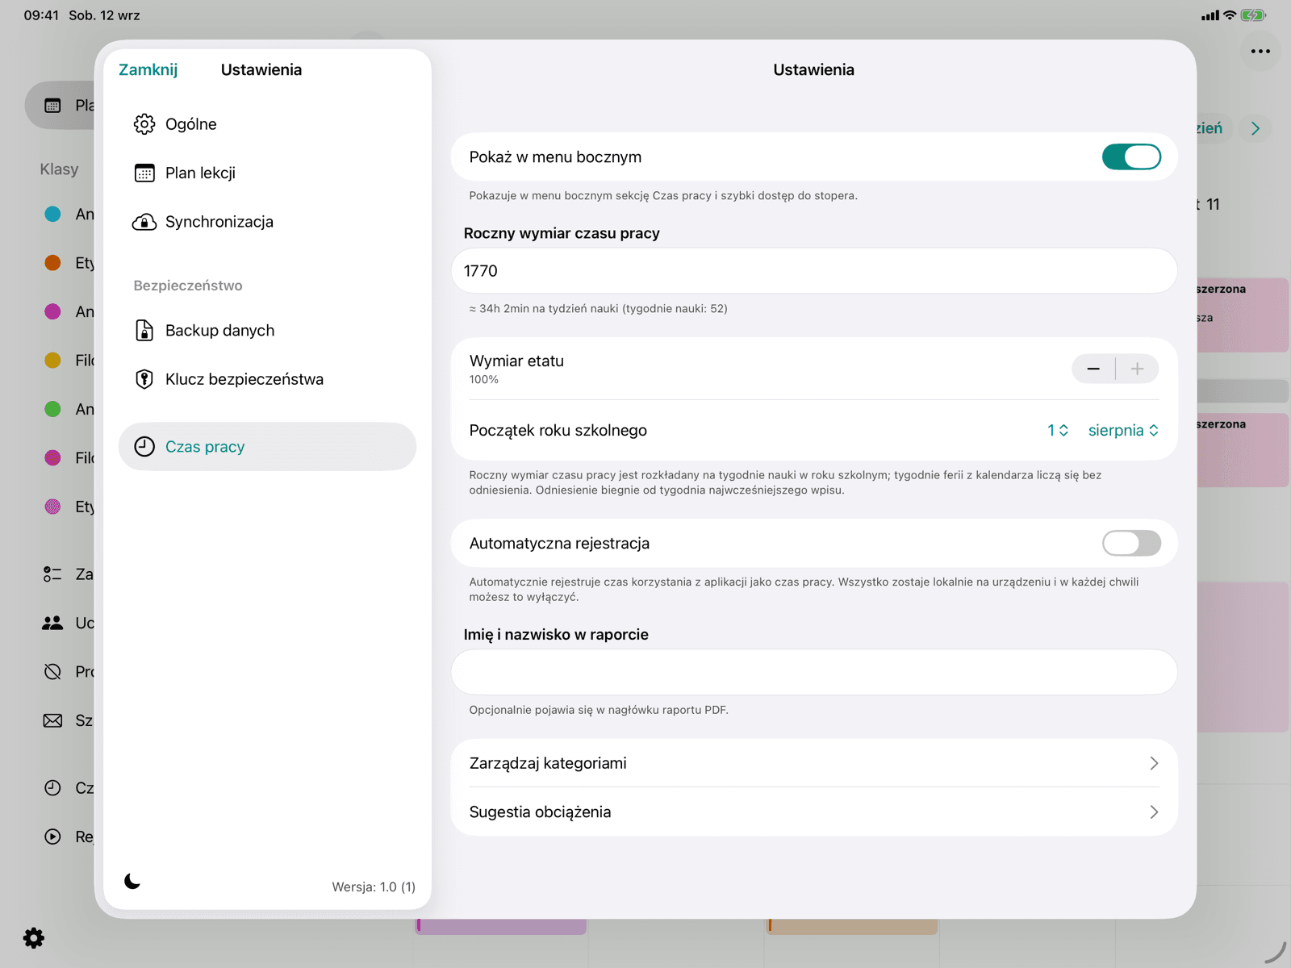The height and width of the screenshot is (968, 1291).
Task: Turn off Pokaż w menu bocznym switch
Action: point(1131,157)
